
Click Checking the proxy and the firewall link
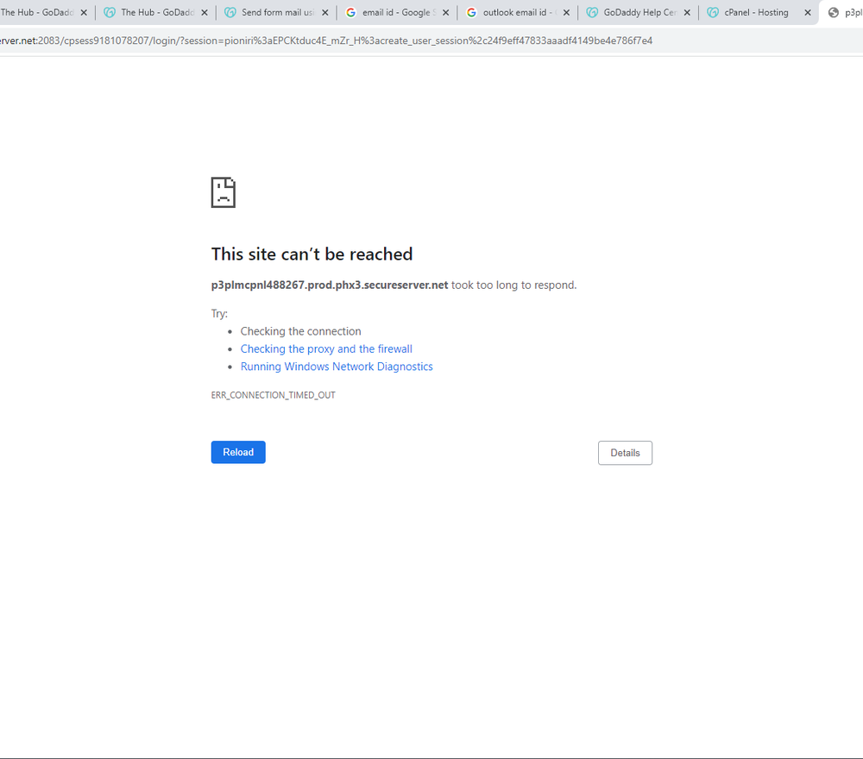[x=326, y=349]
